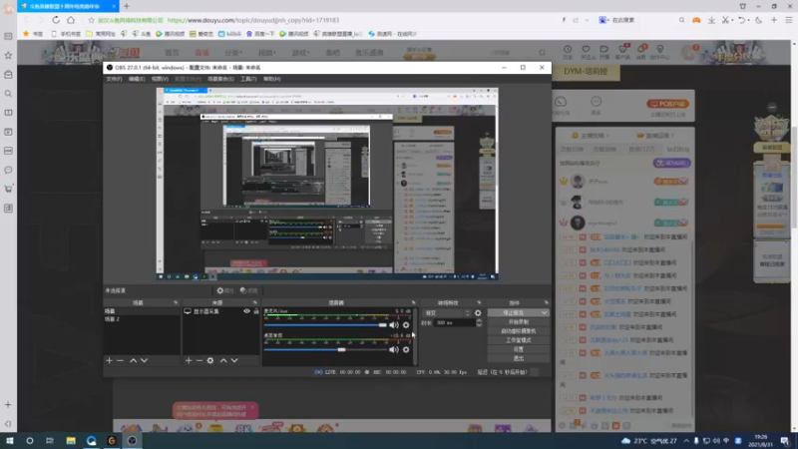Enable studio mode in OBS controls
Screen dimensions: 798x449
coord(518,340)
